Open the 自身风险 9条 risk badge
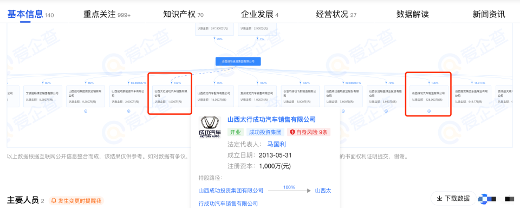Screen dimensions: 520x208 pos(309,132)
